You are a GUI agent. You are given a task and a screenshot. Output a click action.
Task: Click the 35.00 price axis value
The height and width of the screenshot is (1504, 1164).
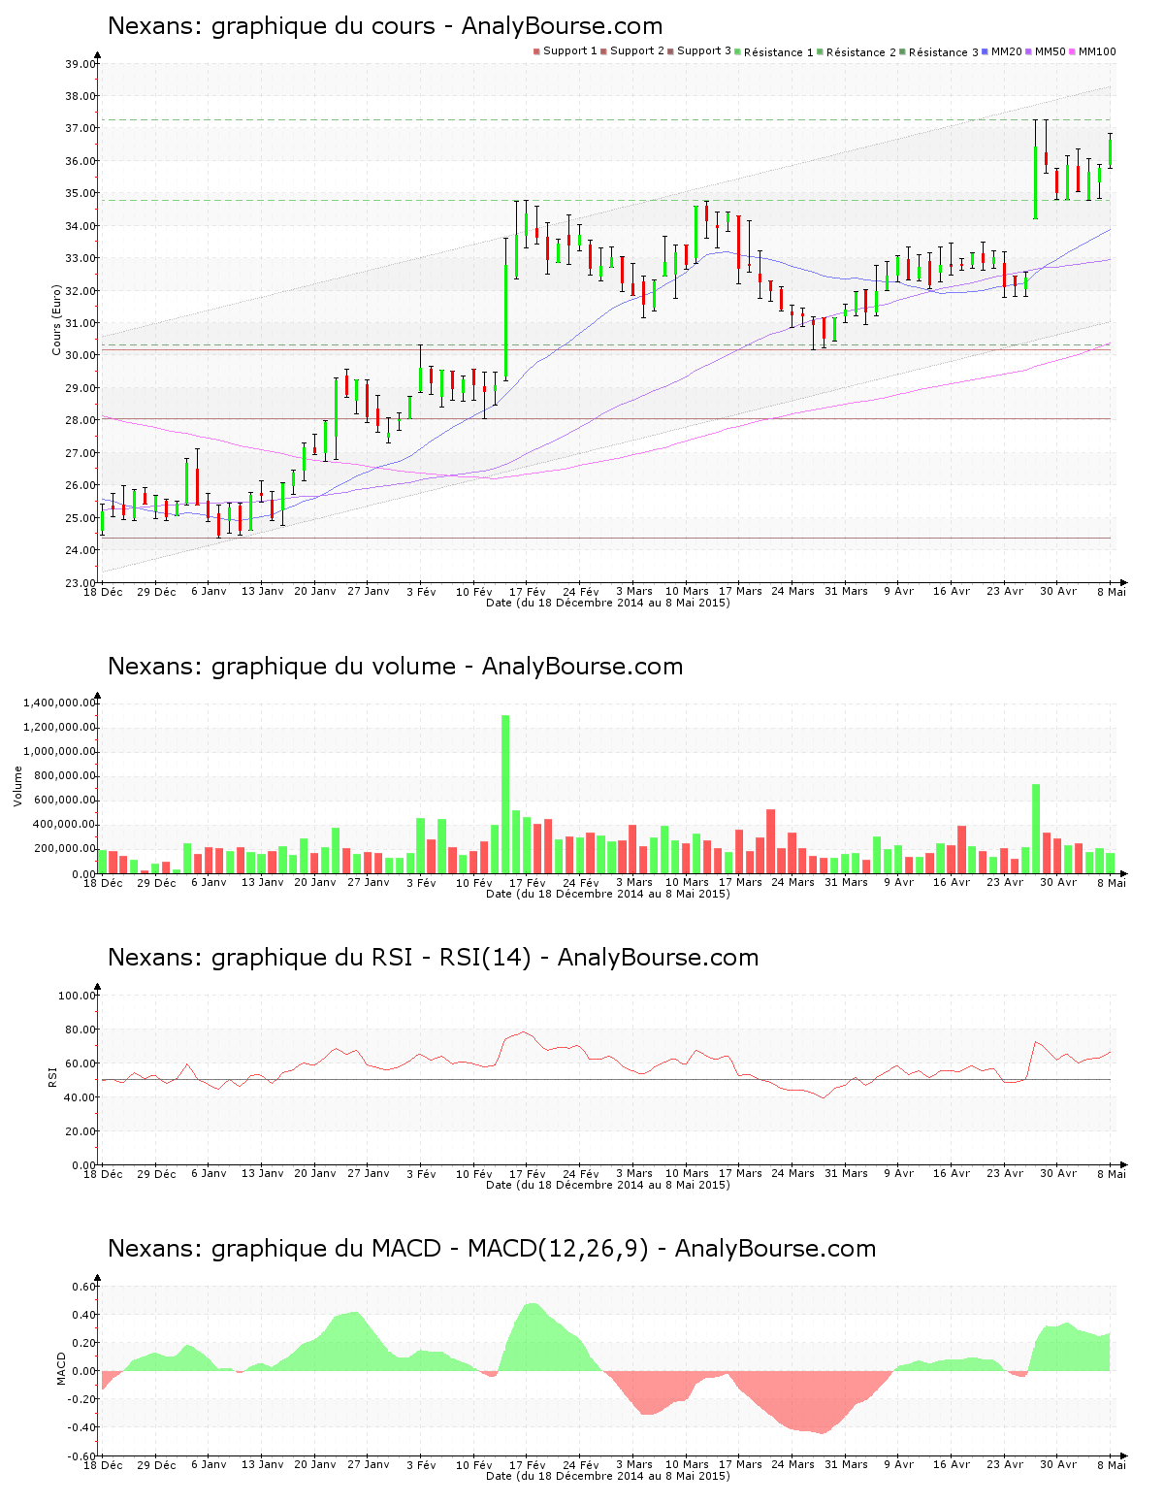[x=81, y=193]
